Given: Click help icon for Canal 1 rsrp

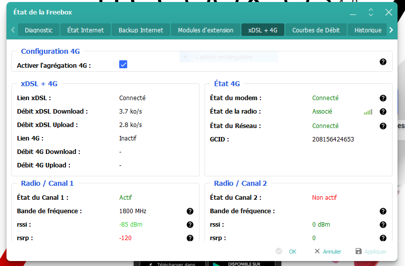Looking at the screenshot, I should click(190, 238).
